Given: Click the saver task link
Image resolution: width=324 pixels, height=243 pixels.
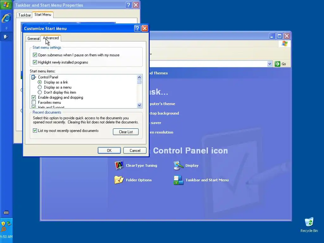Looking at the screenshot, I should click(156, 123).
